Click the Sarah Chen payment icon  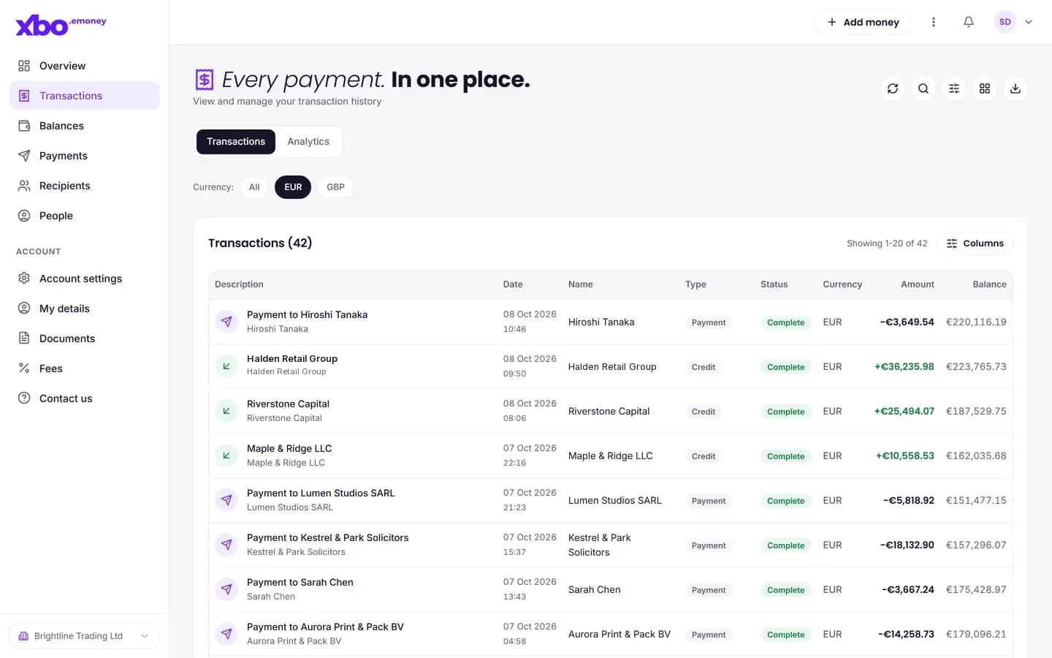pos(226,589)
